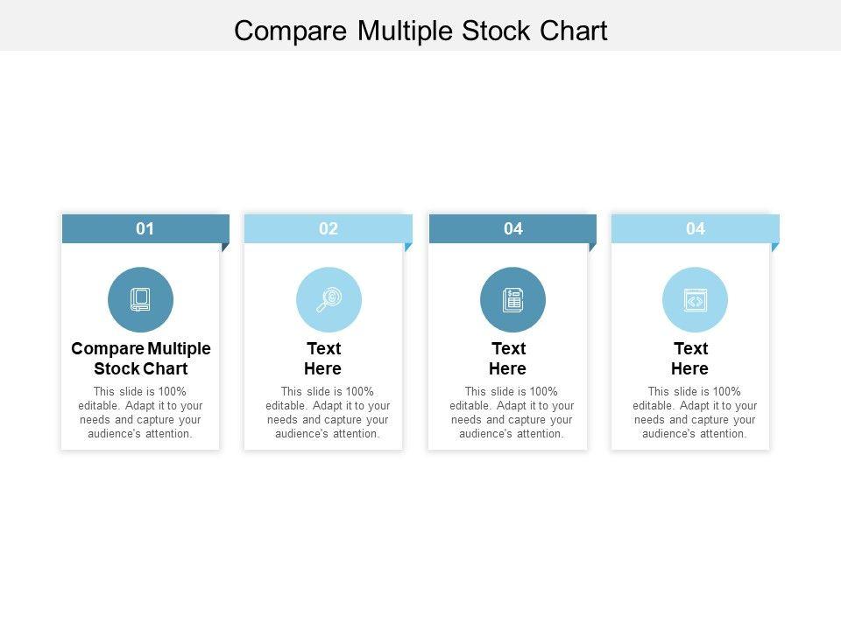Select the light blue 02 header banner
Screen dimensions: 841x630
(x=329, y=229)
